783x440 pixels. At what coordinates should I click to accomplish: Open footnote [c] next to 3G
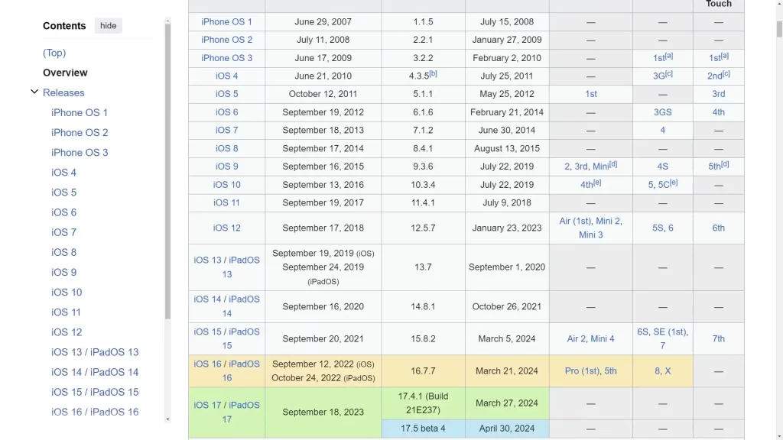(670, 73)
